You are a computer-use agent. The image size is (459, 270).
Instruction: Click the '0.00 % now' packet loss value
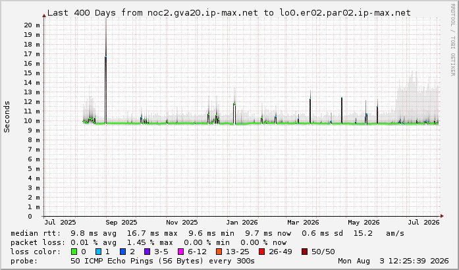(263, 242)
